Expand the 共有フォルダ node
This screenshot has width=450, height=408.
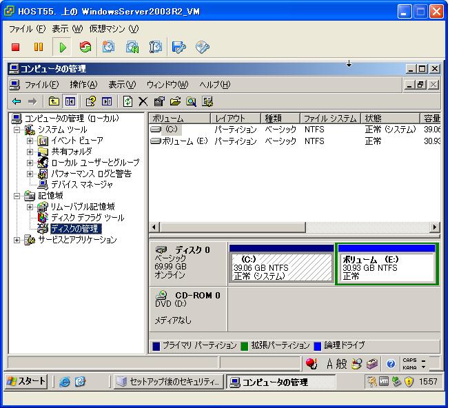(x=30, y=152)
